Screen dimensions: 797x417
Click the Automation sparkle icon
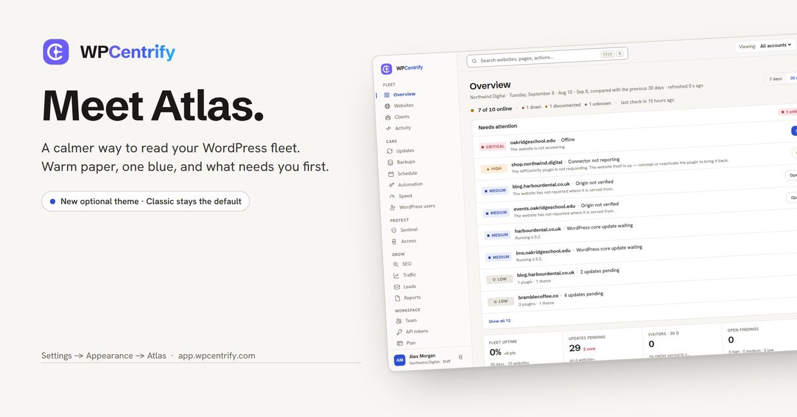coord(392,185)
